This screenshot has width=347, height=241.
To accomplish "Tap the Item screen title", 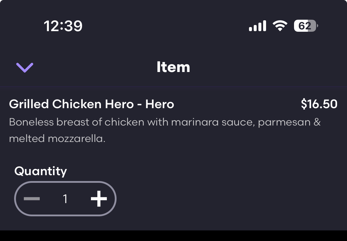I will pyautogui.click(x=173, y=67).
